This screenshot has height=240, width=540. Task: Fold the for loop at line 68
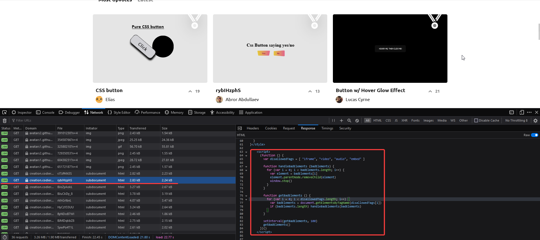coord(246,170)
